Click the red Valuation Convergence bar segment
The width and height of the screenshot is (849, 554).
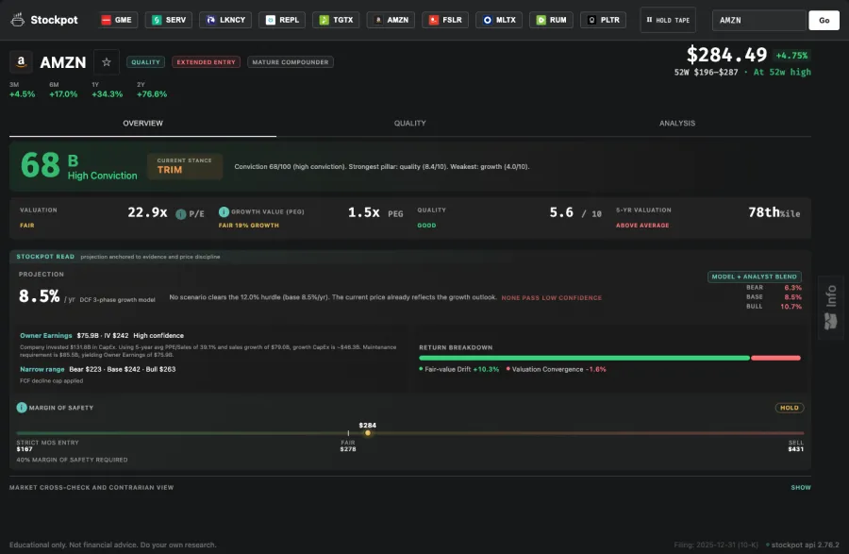pos(776,358)
